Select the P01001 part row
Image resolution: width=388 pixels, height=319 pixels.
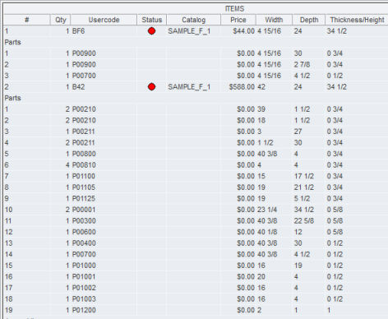point(196,276)
